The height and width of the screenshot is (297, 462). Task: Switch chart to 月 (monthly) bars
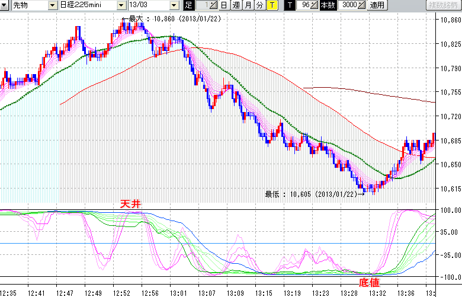coord(248,5)
